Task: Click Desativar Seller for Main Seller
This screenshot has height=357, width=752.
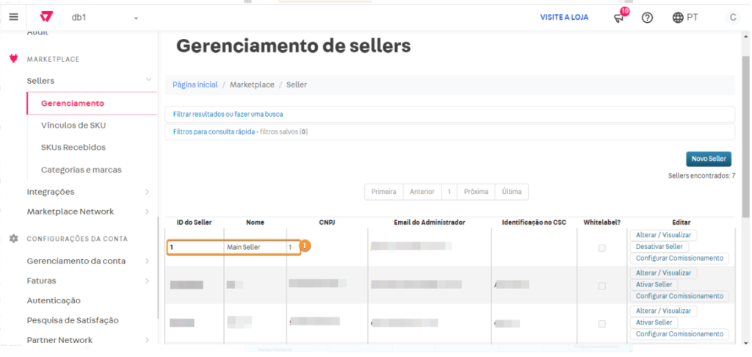Action: click(659, 247)
